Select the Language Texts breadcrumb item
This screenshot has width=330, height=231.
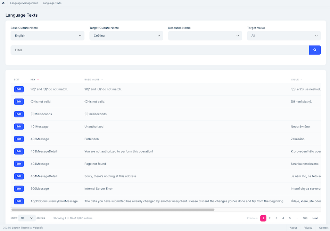(x=52, y=3)
